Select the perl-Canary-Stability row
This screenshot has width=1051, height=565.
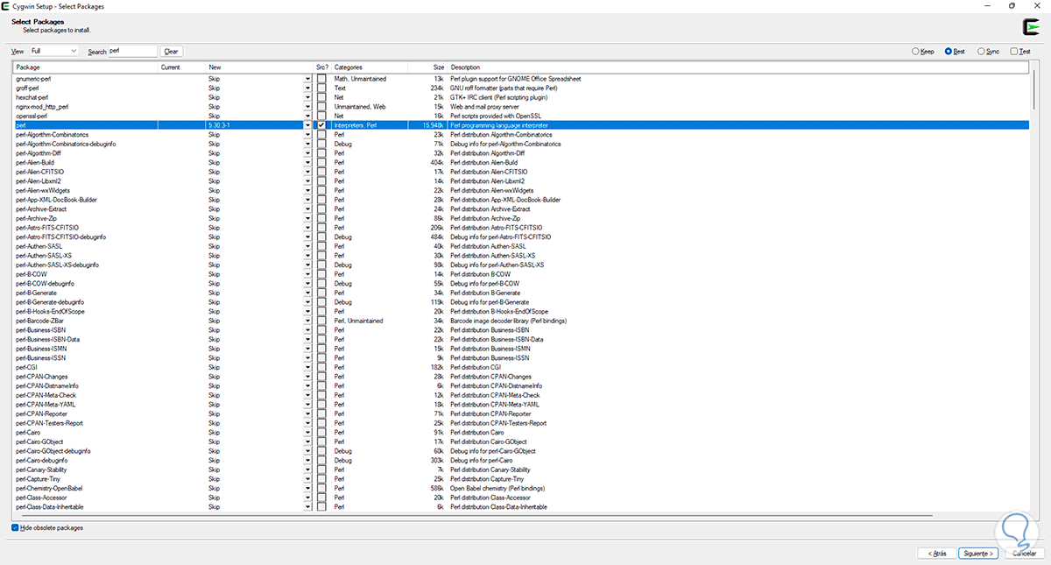[521, 470]
